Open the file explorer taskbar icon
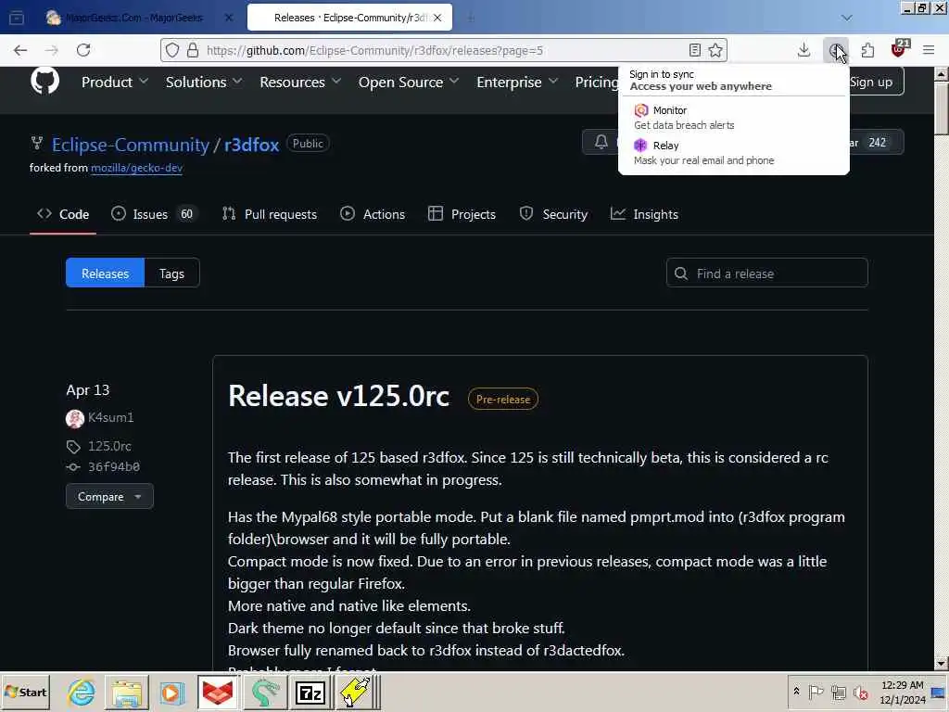This screenshot has width=949, height=712. click(126, 692)
